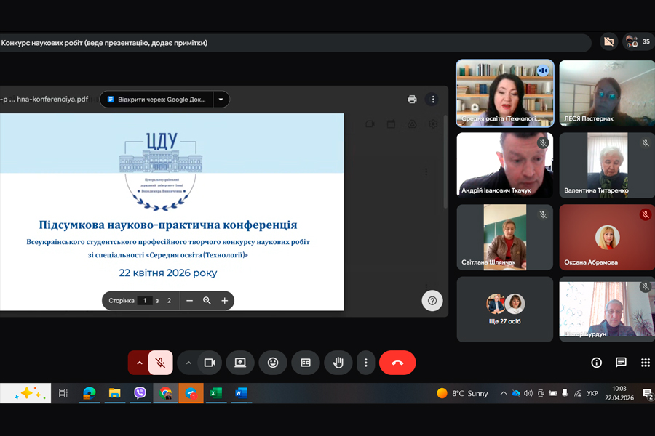655x436 pixels.
Task: Select Світлана Шлянчак video tile
Action: [x=505, y=237]
